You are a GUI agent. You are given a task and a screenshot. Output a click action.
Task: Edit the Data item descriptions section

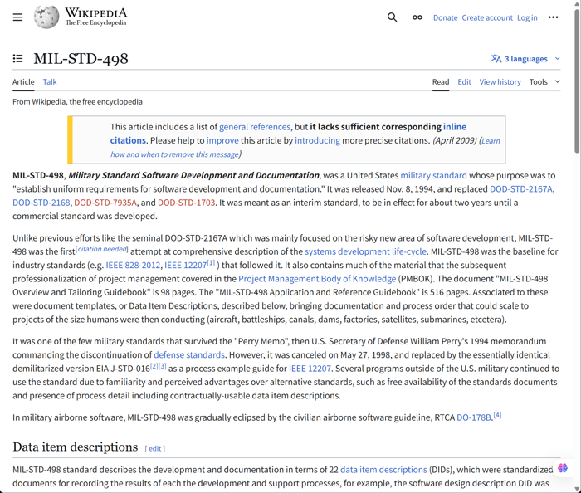[155, 449]
